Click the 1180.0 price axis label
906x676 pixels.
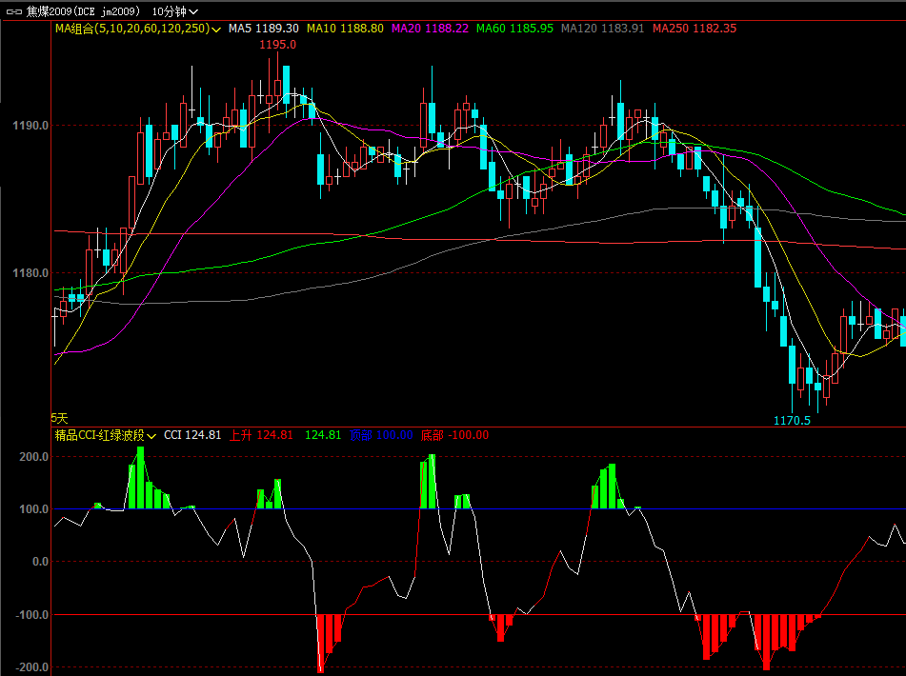30,272
